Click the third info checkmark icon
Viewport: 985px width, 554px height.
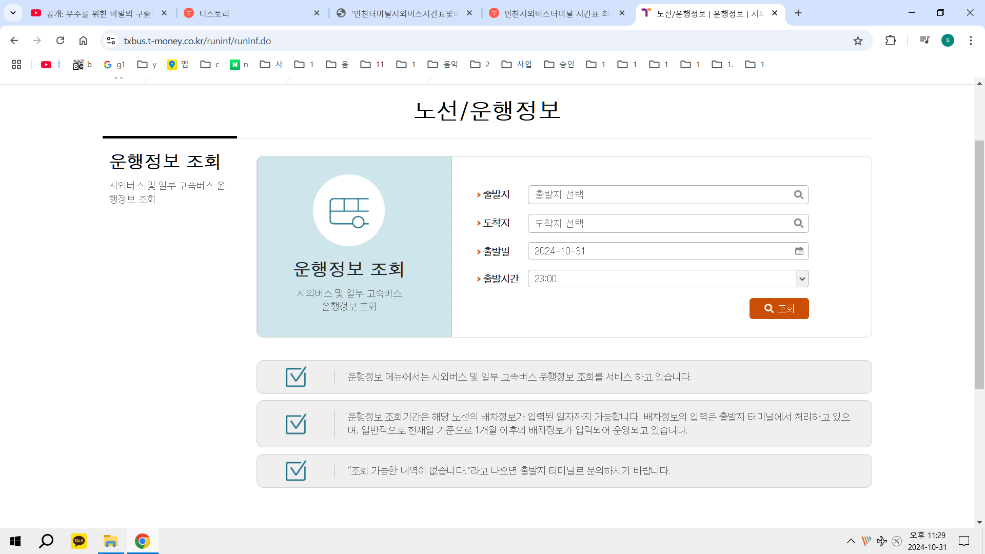pyautogui.click(x=296, y=471)
